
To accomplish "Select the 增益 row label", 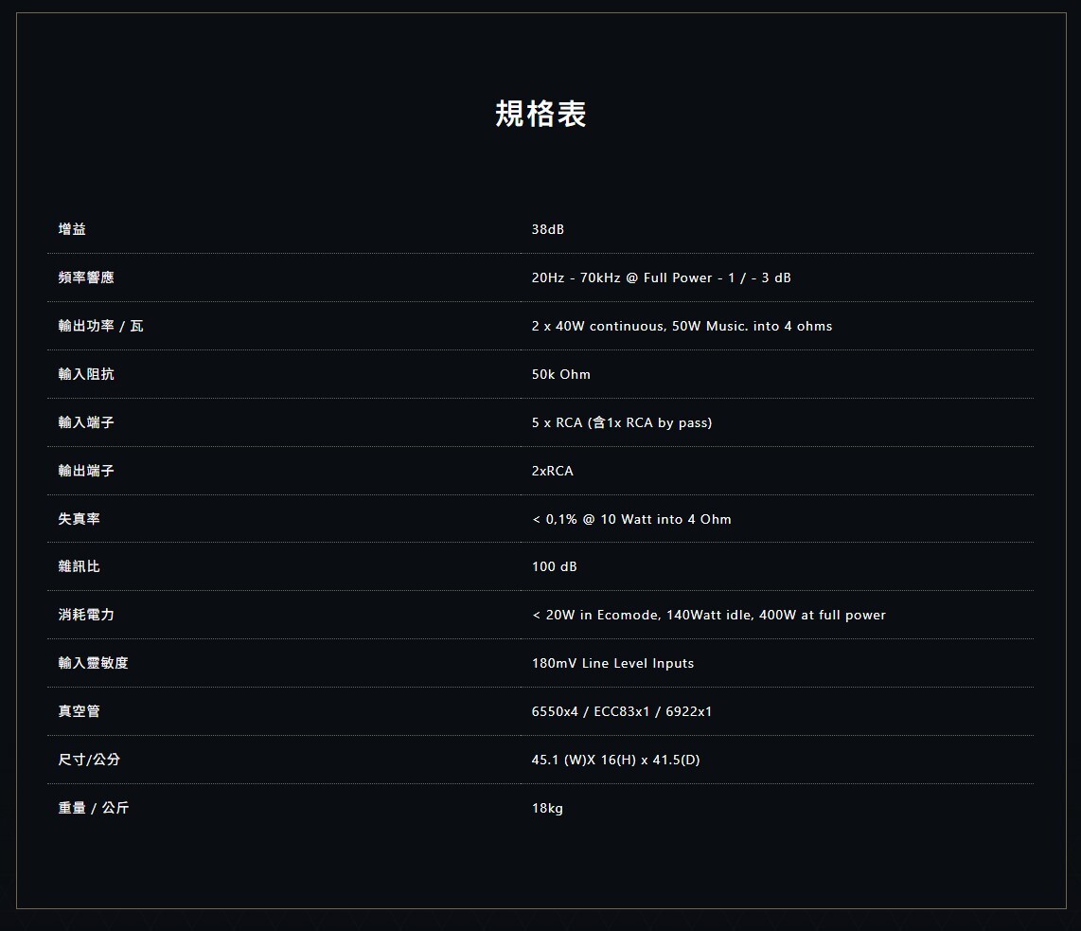I will pos(72,229).
